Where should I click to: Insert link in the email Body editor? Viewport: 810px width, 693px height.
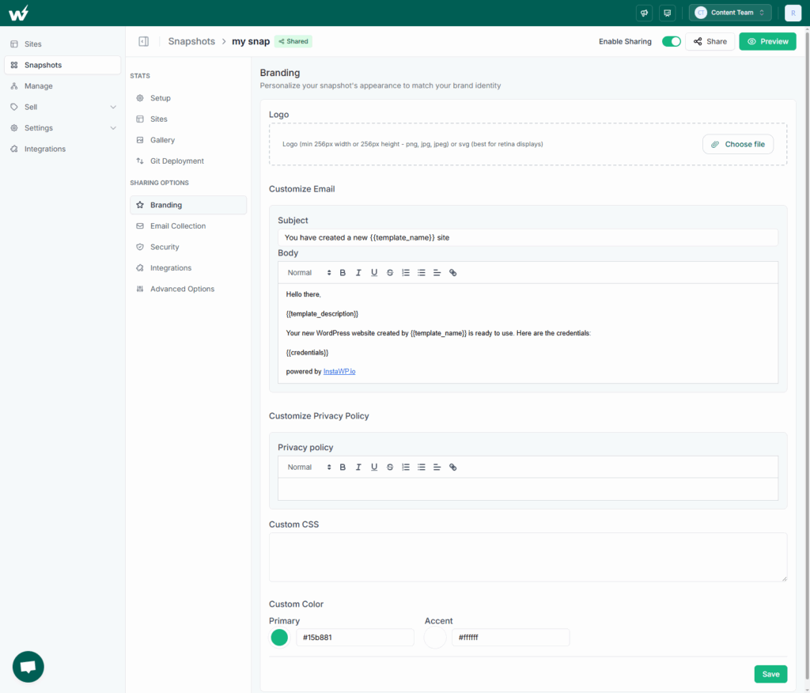453,273
